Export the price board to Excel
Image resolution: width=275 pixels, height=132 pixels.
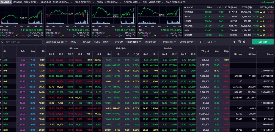click(x=239, y=42)
